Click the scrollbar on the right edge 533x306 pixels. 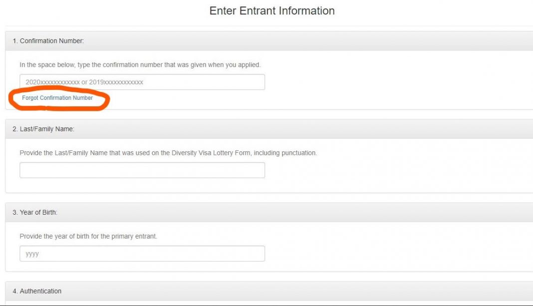click(x=531, y=150)
